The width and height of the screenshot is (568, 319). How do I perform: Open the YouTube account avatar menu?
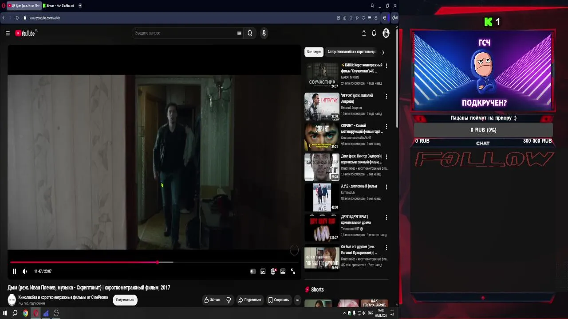386,33
